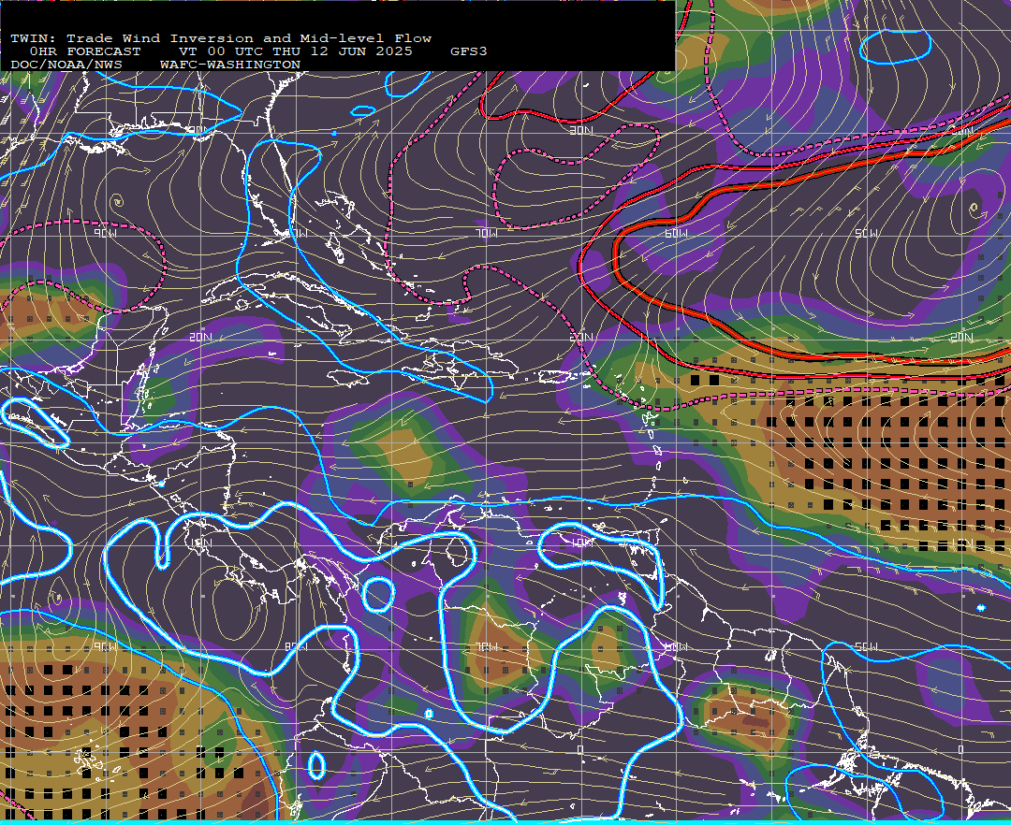Image resolution: width=1011 pixels, height=825 pixels.
Task: Click the 70W label north of Hispaniola
Action: [487, 233]
